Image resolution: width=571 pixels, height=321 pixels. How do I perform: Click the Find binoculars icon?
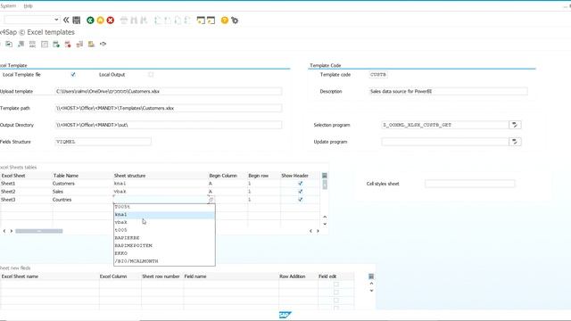(x=134, y=21)
